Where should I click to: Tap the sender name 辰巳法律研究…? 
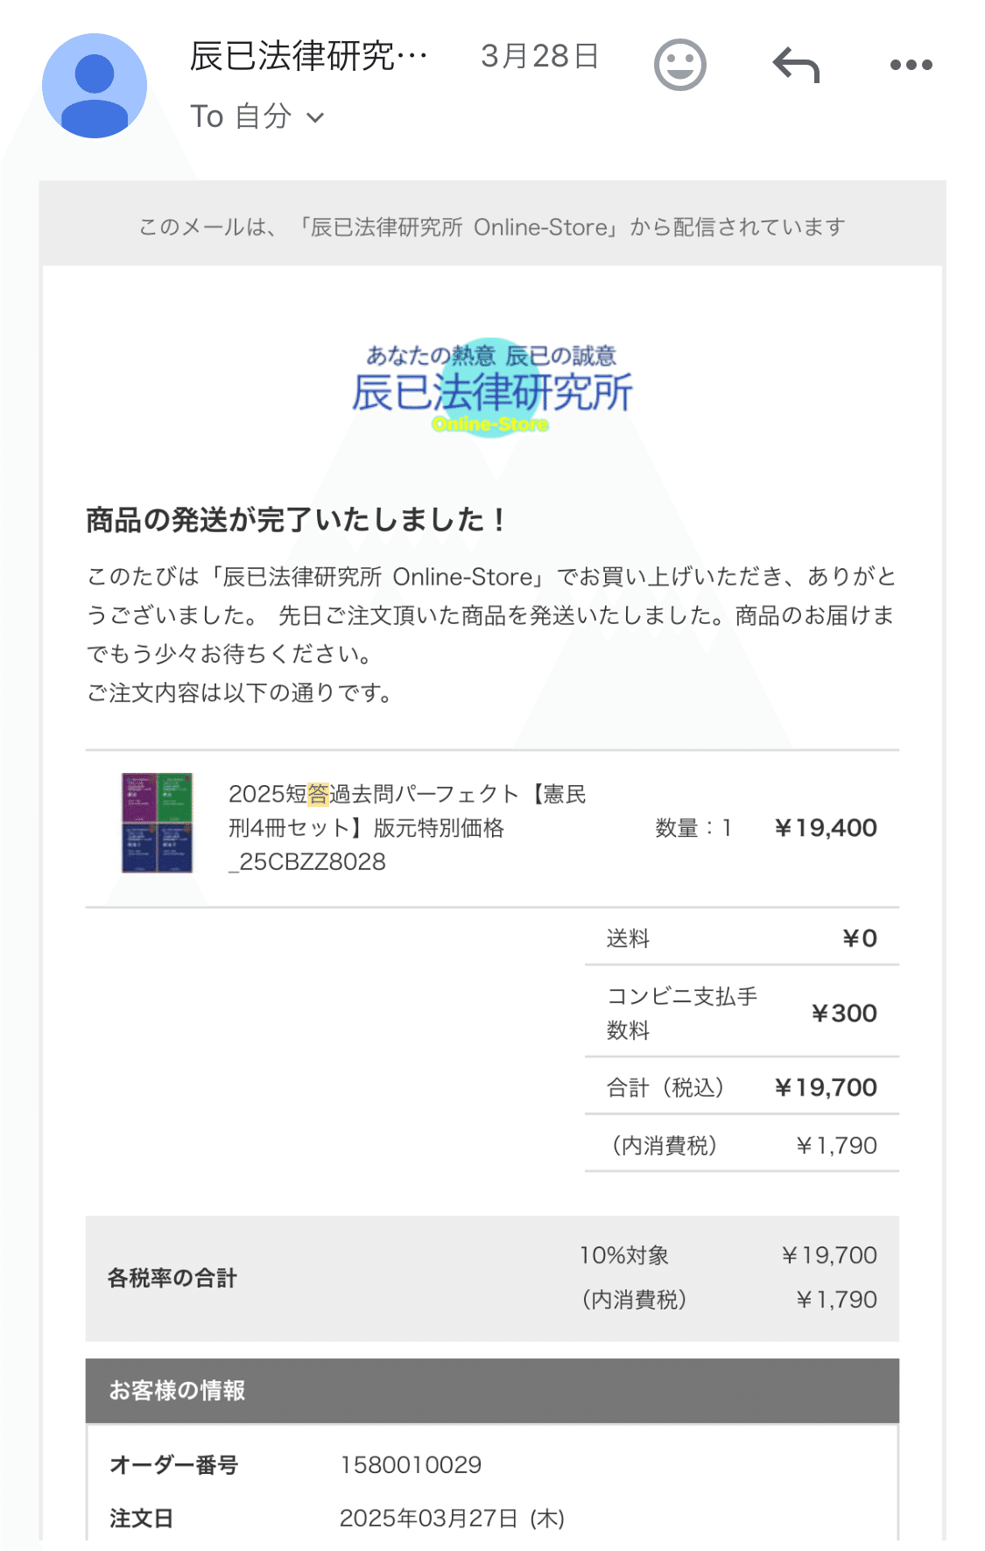[308, 56]
